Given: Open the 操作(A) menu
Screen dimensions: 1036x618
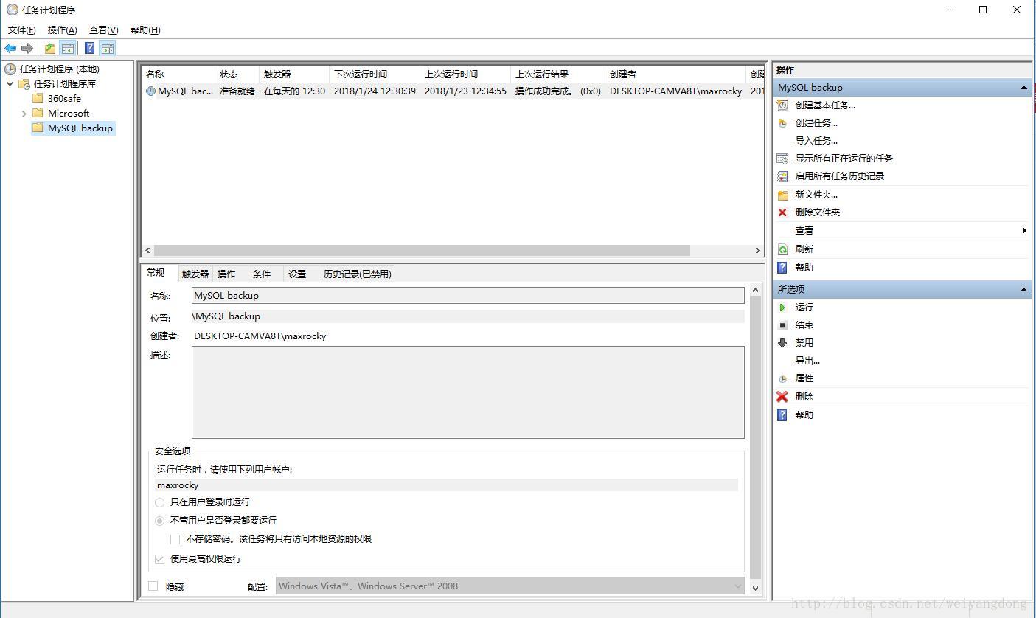Looking at the screenshot, I should pyautogui.click(x=62, y=30).
